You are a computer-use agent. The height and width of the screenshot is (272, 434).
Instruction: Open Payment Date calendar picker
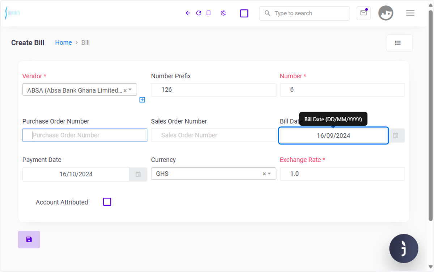(x=138, y=174)
